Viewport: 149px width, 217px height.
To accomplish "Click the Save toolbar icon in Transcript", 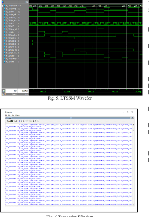I will (x=12, y=121).
